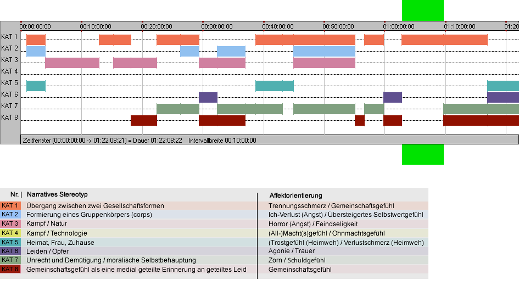This screenshot has width=519, height=291.
Task: Select the KAT 7 timeline row label
Action: tap(9, 106)
